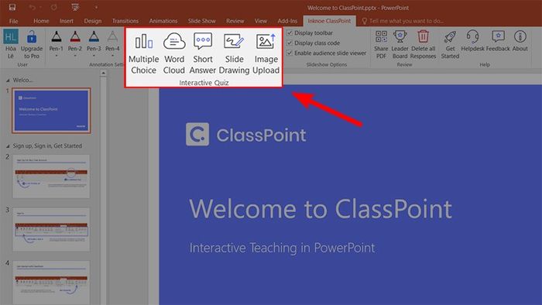Switch to the View tab

click(x=261, y=21)
